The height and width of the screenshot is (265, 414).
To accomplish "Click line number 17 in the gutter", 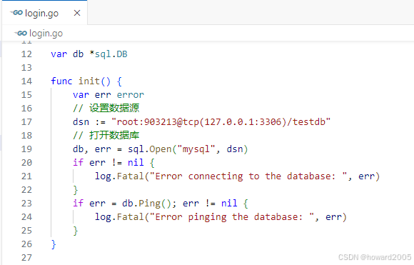I will [x=26, y=122].
